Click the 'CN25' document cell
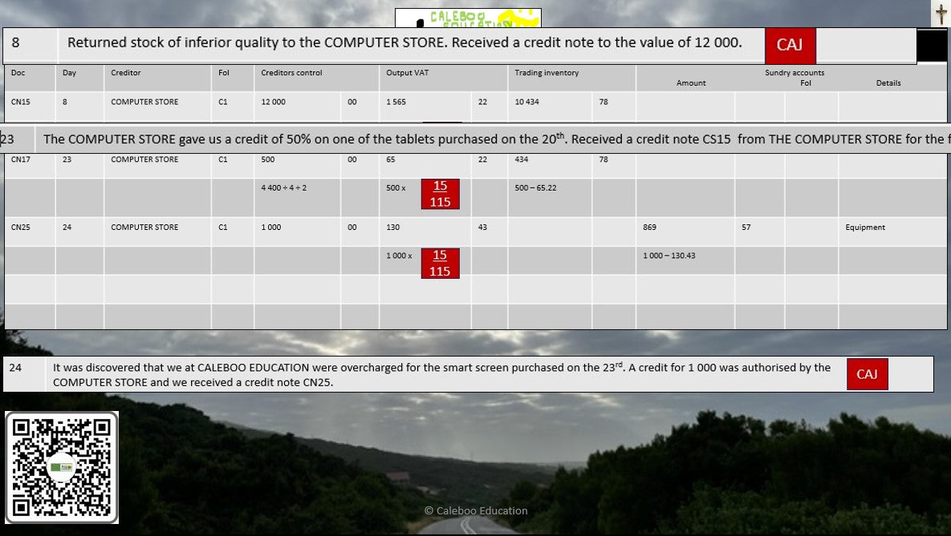The width and height of the screenshot is (951, 536). point(20,227)
